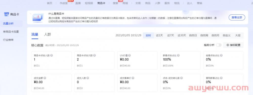Click the 商品卡点击次数 metric card
Image resolution: width=253 pixels, height=95 pixels.
coord(94,60)
